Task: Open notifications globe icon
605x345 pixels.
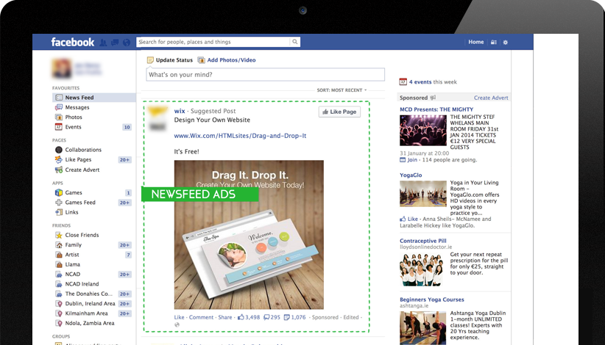Action: [126, 43]
